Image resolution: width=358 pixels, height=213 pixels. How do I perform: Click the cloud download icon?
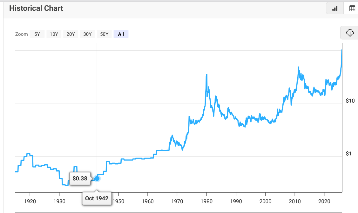coord(349,33)
